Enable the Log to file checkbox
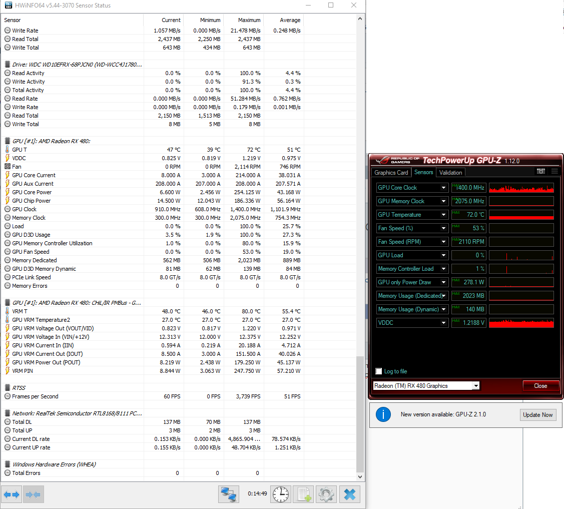The image size is (564, 509). pos(379,371)
